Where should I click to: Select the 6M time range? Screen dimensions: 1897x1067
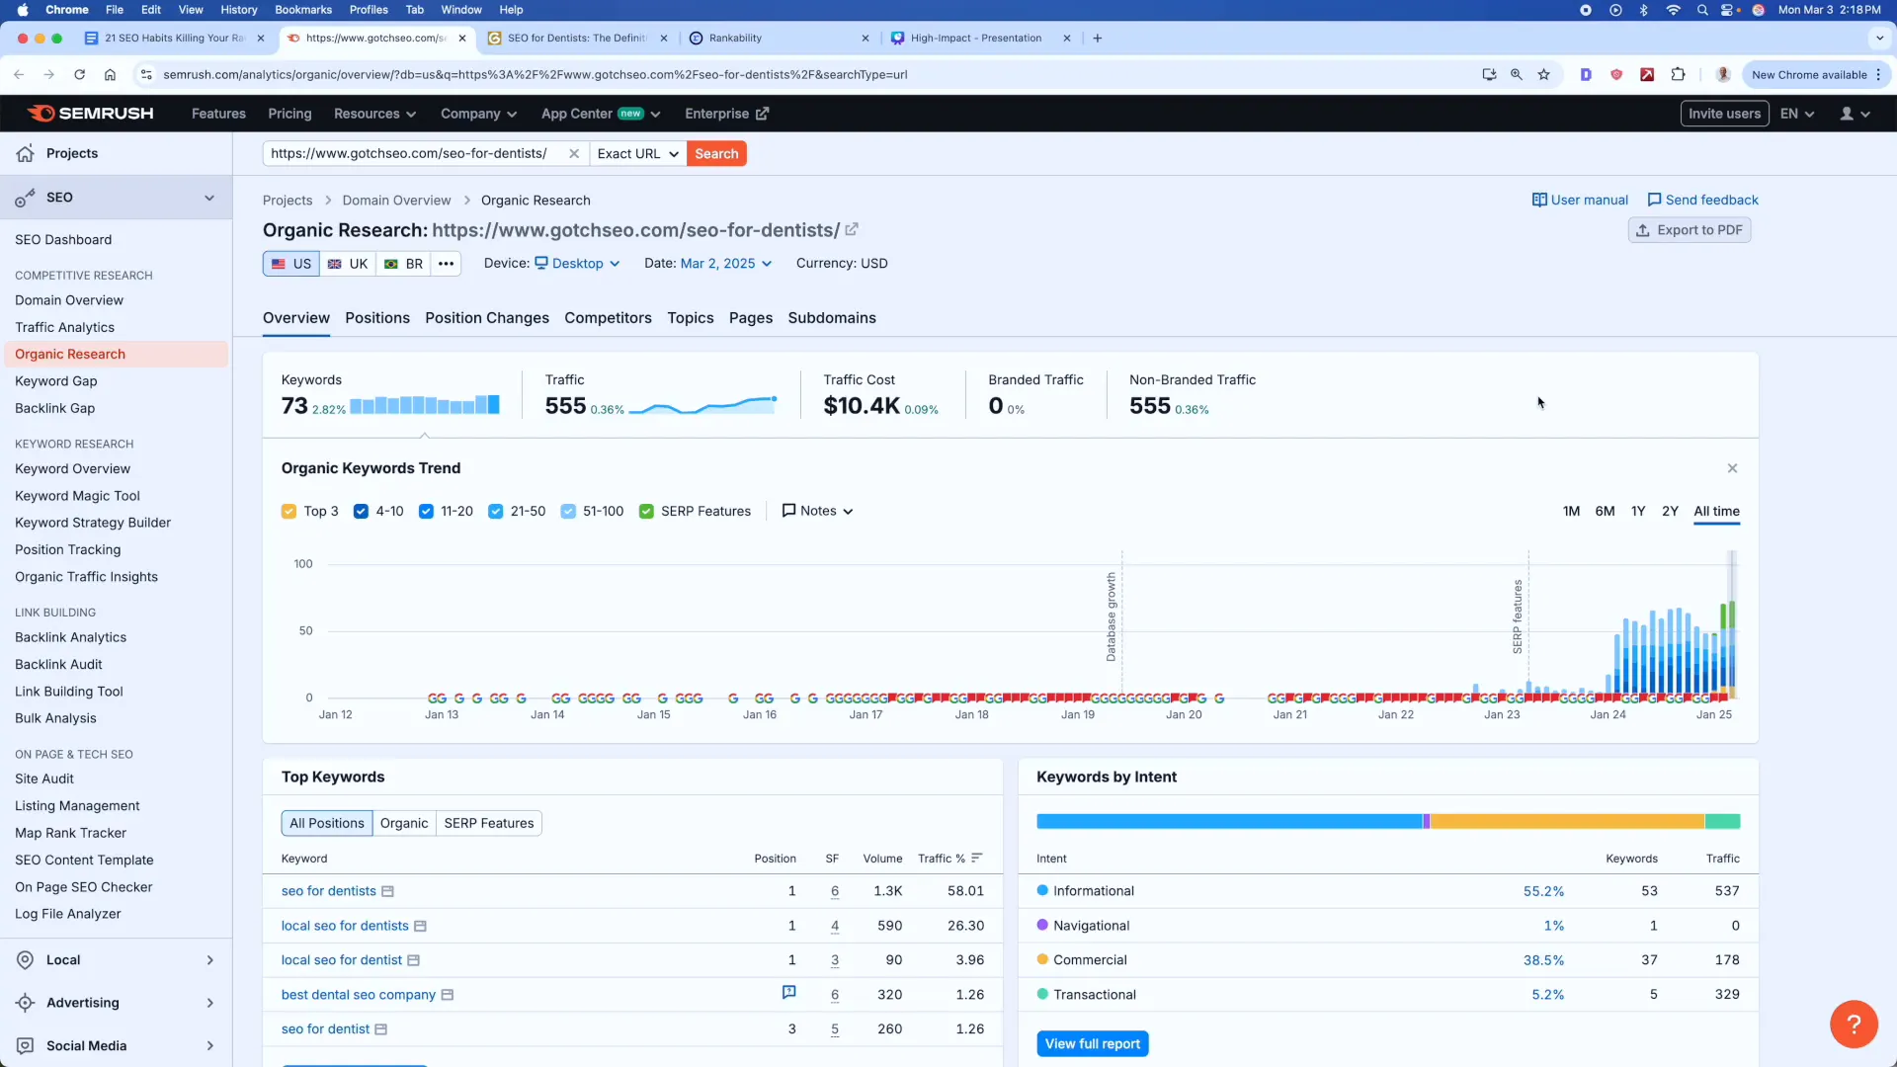point(1605,512)
